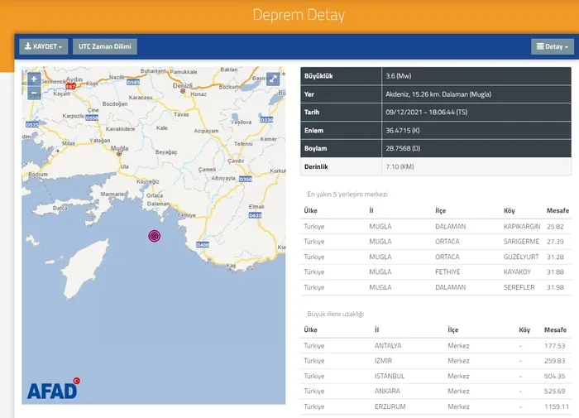Screen dimensions: 579x418
Task: Click Köy header in nearest settlements table
Action: 510,211
